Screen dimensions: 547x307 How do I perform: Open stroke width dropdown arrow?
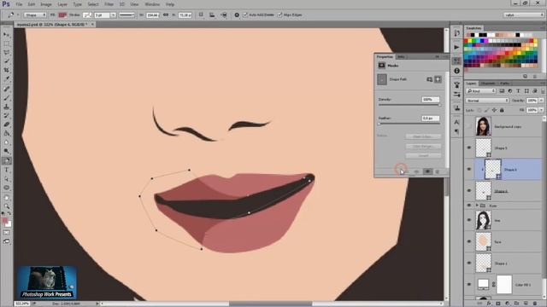(x=113, y=15)
